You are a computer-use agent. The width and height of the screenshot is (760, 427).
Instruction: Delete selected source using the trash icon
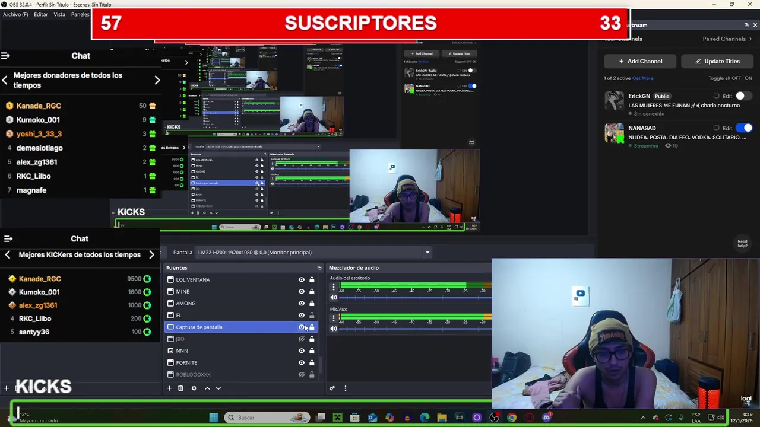180,388
